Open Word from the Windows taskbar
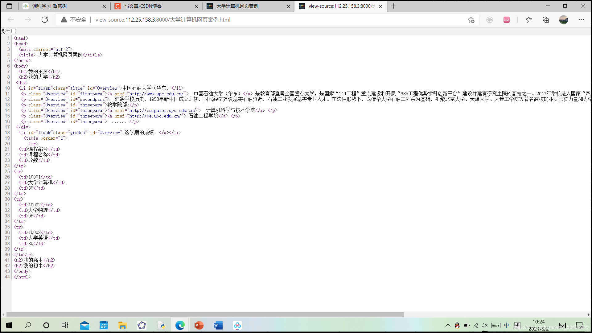This screenshot has height=333, width=592. point(218,325)
